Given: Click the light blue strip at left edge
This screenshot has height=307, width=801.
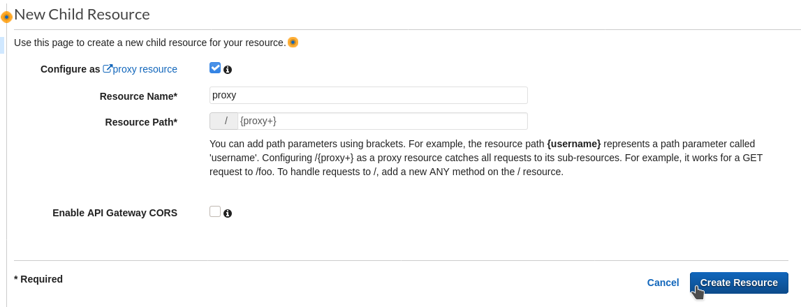Looking at the screenshot, I should coord(2,45).
